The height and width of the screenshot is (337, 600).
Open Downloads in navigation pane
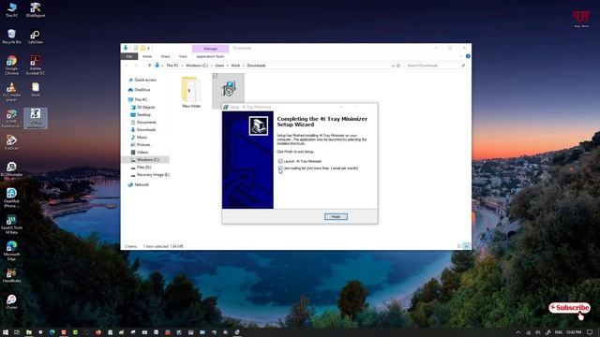tap(146, 130)
